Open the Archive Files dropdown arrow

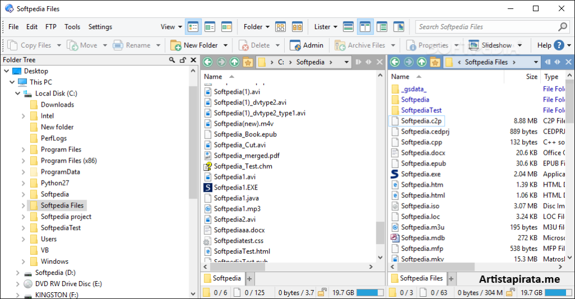point(393,45)
